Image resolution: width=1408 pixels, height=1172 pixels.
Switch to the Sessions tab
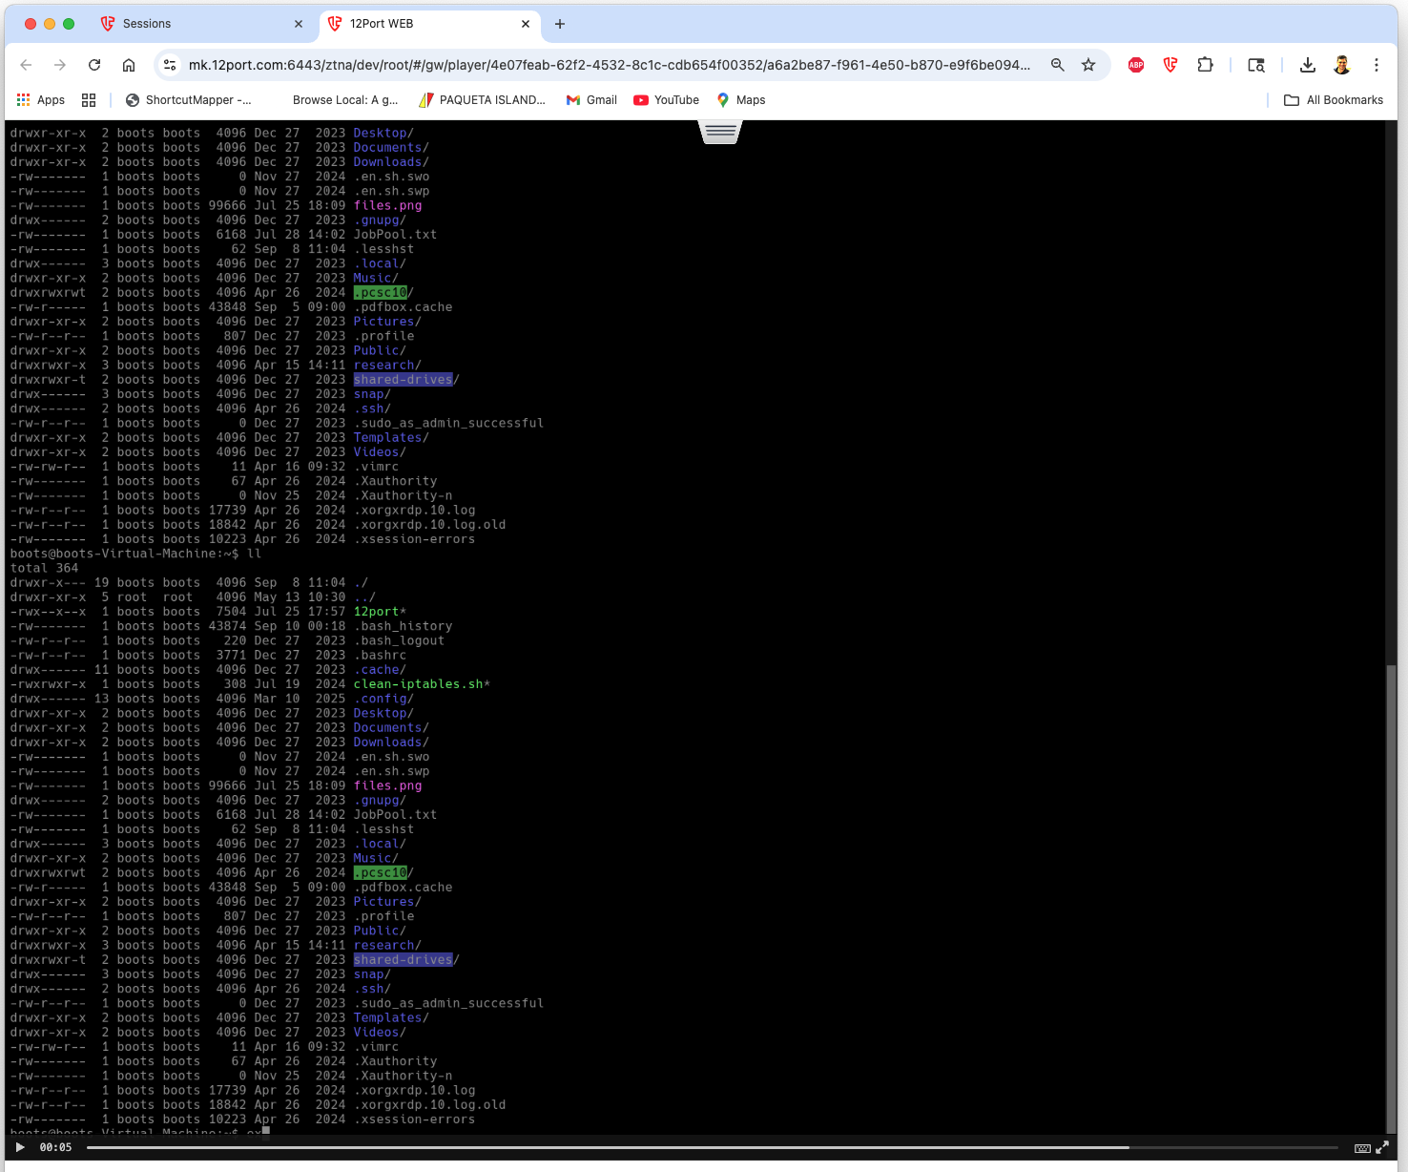(147, 24)
